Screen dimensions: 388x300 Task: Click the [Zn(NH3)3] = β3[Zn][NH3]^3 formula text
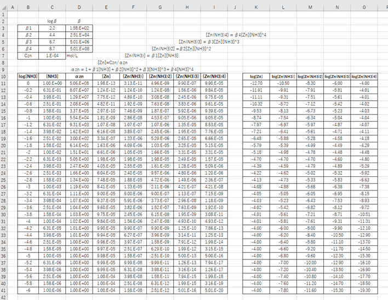point(209,42)
